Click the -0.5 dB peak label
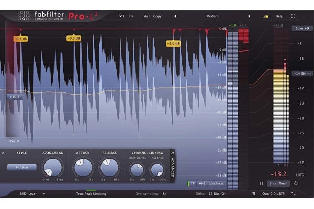The image size is (314, 209). [x=20, y=39]
